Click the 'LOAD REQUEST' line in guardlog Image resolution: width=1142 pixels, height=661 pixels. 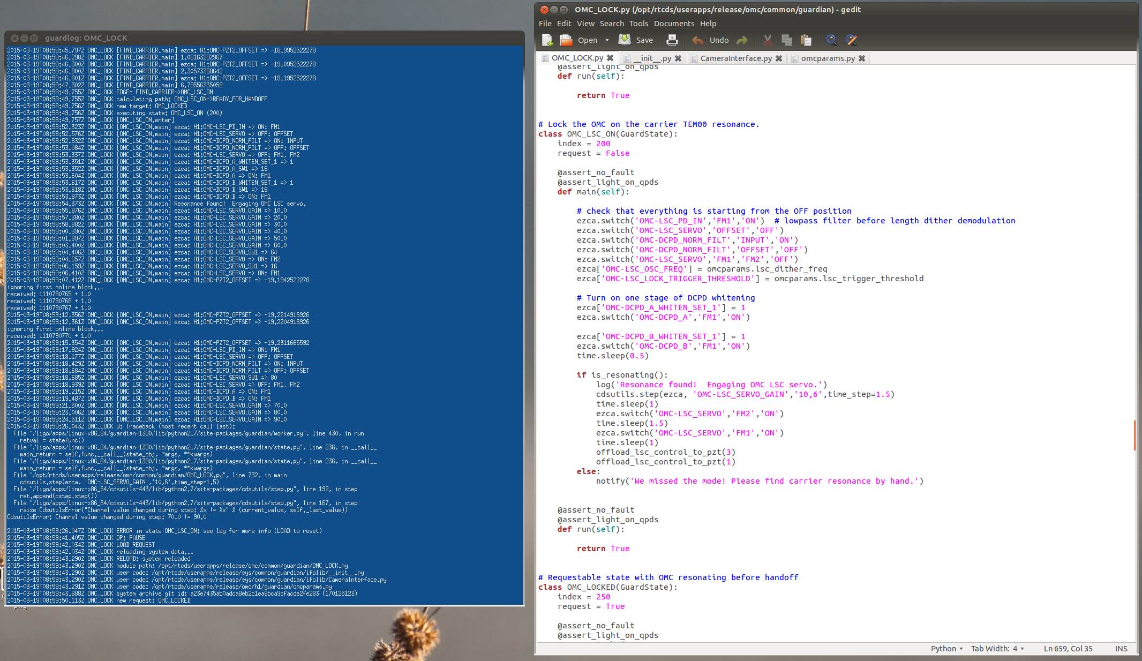click(80, 545)
